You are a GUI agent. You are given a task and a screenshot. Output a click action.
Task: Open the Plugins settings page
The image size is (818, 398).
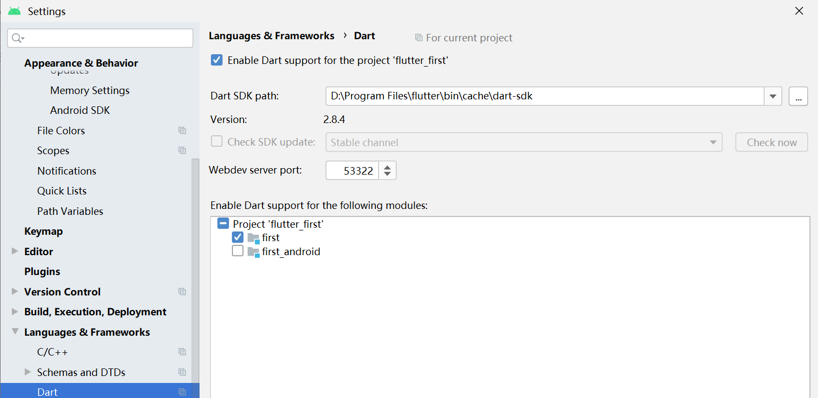coord(42,271)
